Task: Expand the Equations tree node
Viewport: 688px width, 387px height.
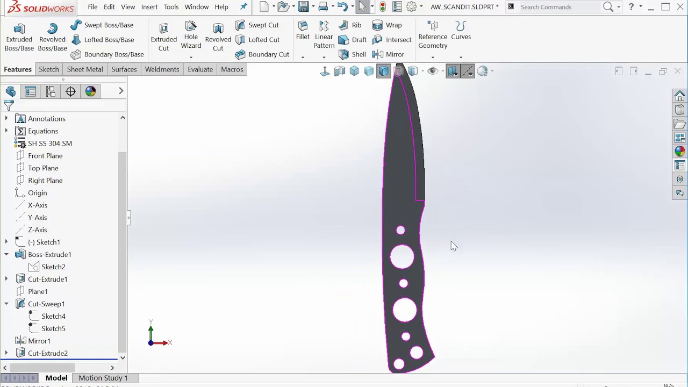Action: [6, 131]
